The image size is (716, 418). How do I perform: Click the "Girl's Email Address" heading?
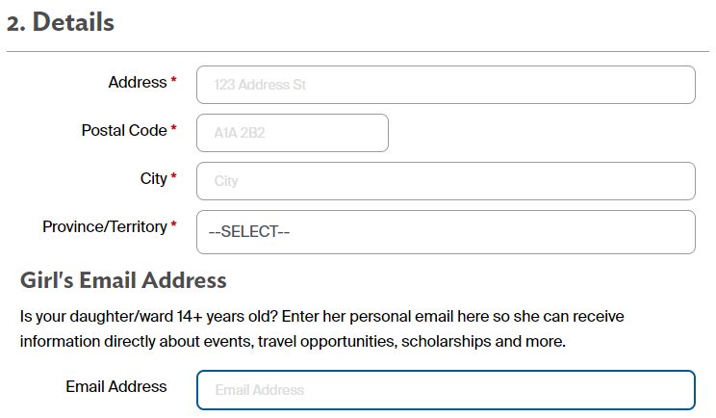123,281
